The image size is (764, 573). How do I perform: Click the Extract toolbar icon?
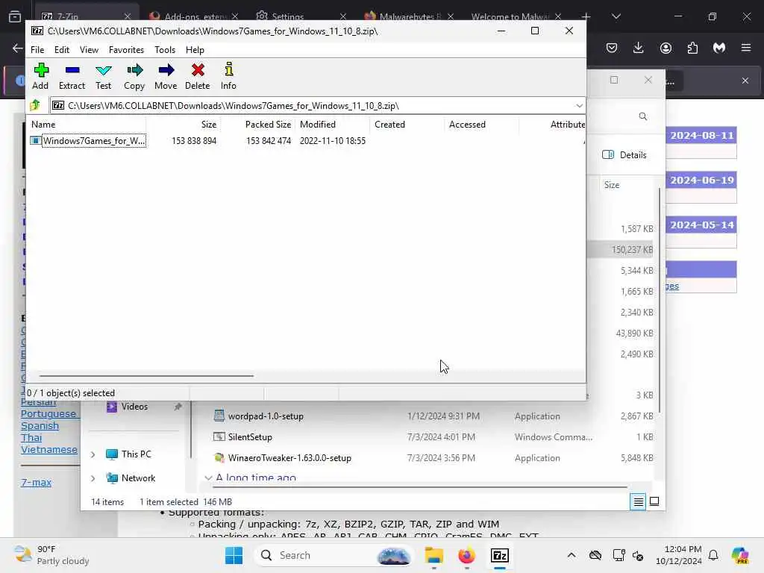(72, 76)
